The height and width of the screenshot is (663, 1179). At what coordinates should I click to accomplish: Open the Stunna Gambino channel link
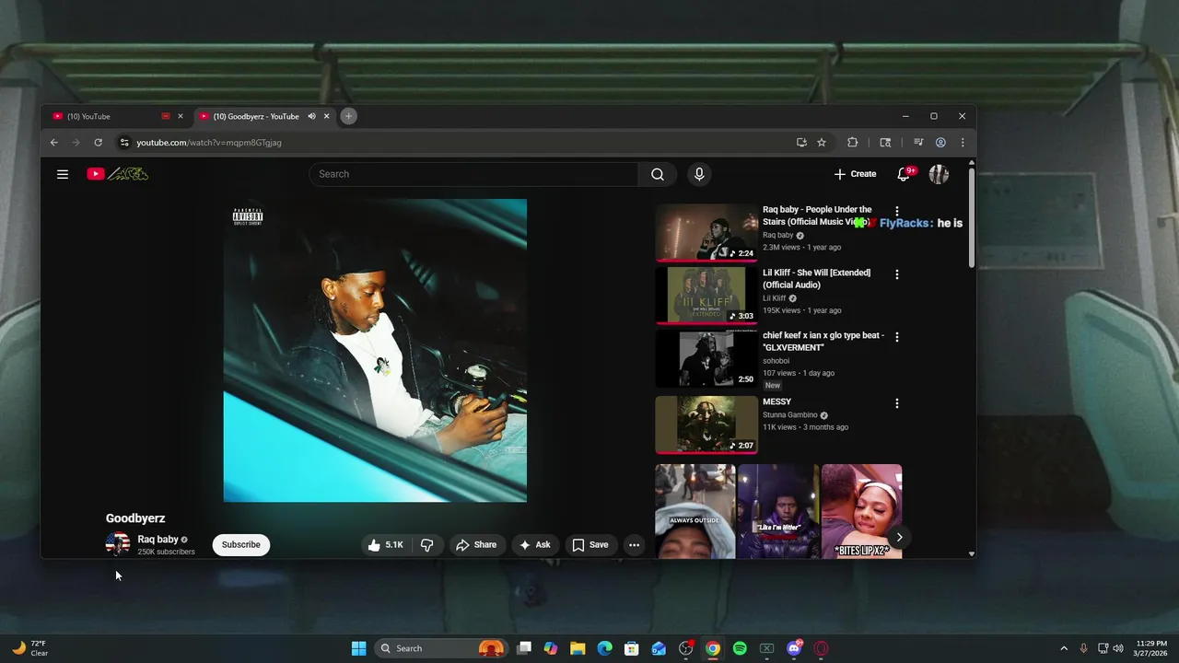(790, 415)
